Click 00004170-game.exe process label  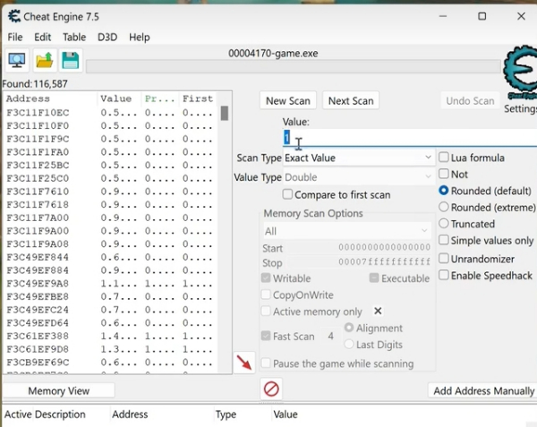point(273,54)
